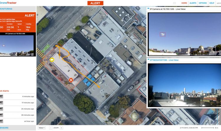This screenshot has width=221, height=131.
Task: Open the HELP navigation item
Action: (x=212, y=3)
